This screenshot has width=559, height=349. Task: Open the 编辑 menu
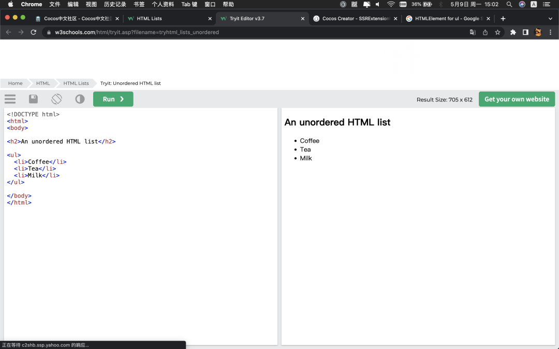pyautogui.click(x=73, y=4)
